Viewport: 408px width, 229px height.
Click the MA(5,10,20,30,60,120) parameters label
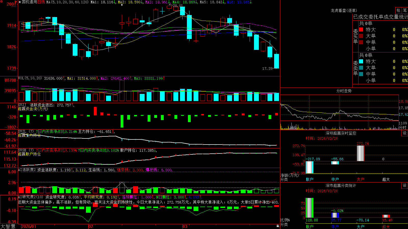[68, 2]
